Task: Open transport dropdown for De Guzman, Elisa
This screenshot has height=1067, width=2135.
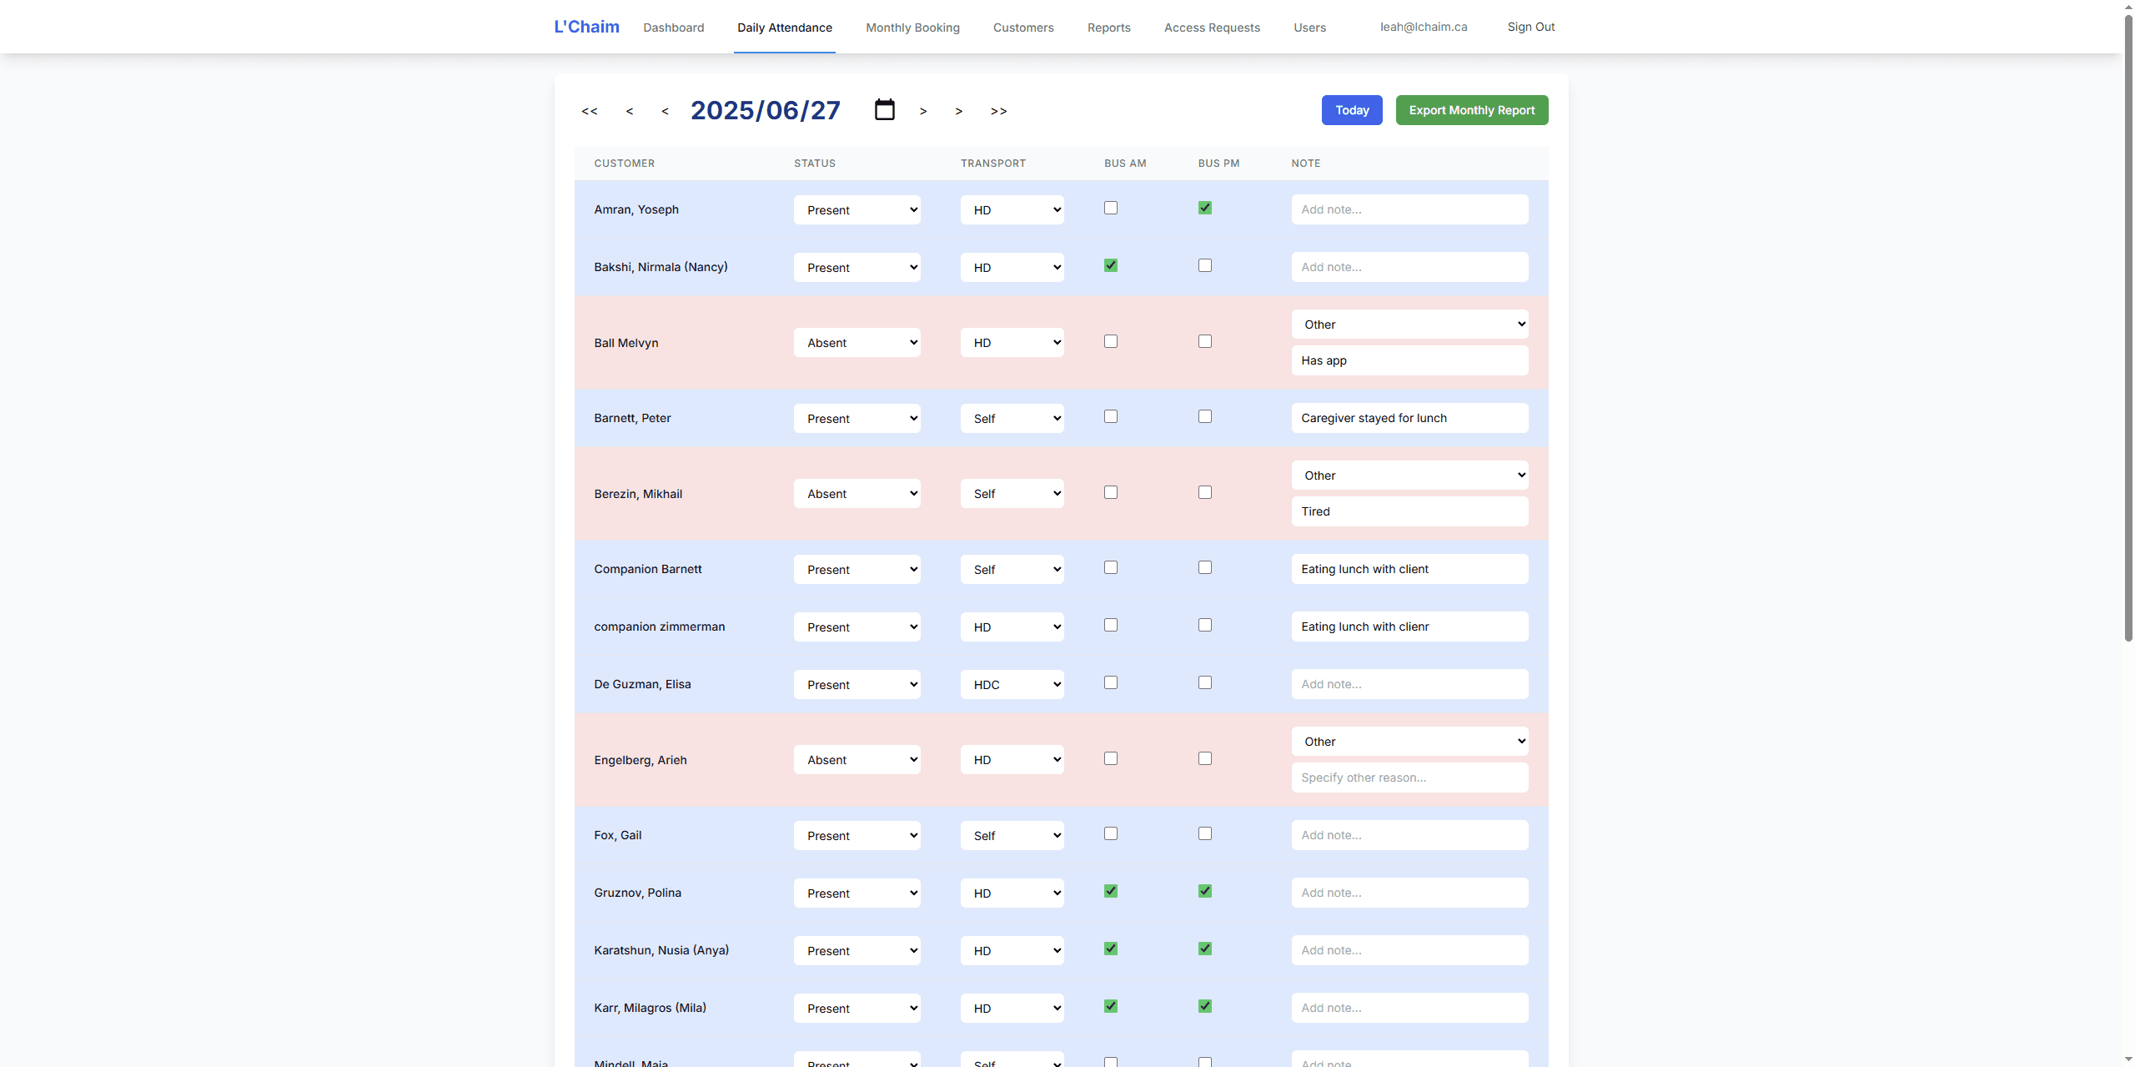Action: tap(1012, 684)
